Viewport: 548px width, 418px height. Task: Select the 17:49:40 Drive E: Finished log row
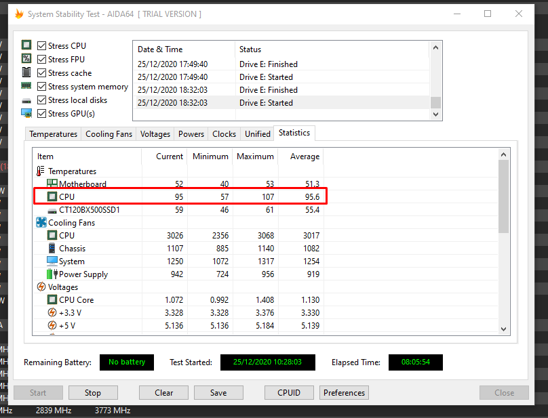click(281, 64)
